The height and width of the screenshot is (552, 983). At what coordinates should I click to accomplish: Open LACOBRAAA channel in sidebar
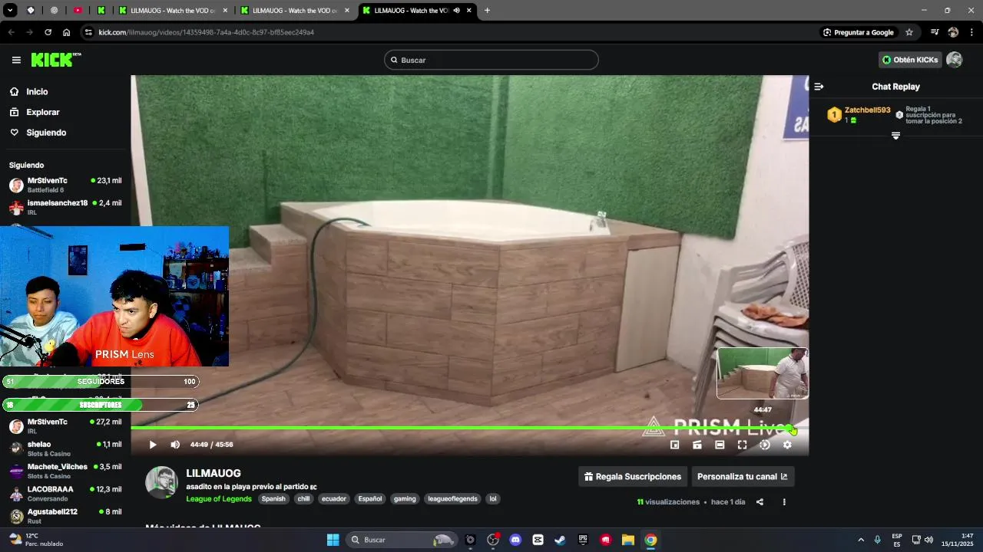pos(65,493)
